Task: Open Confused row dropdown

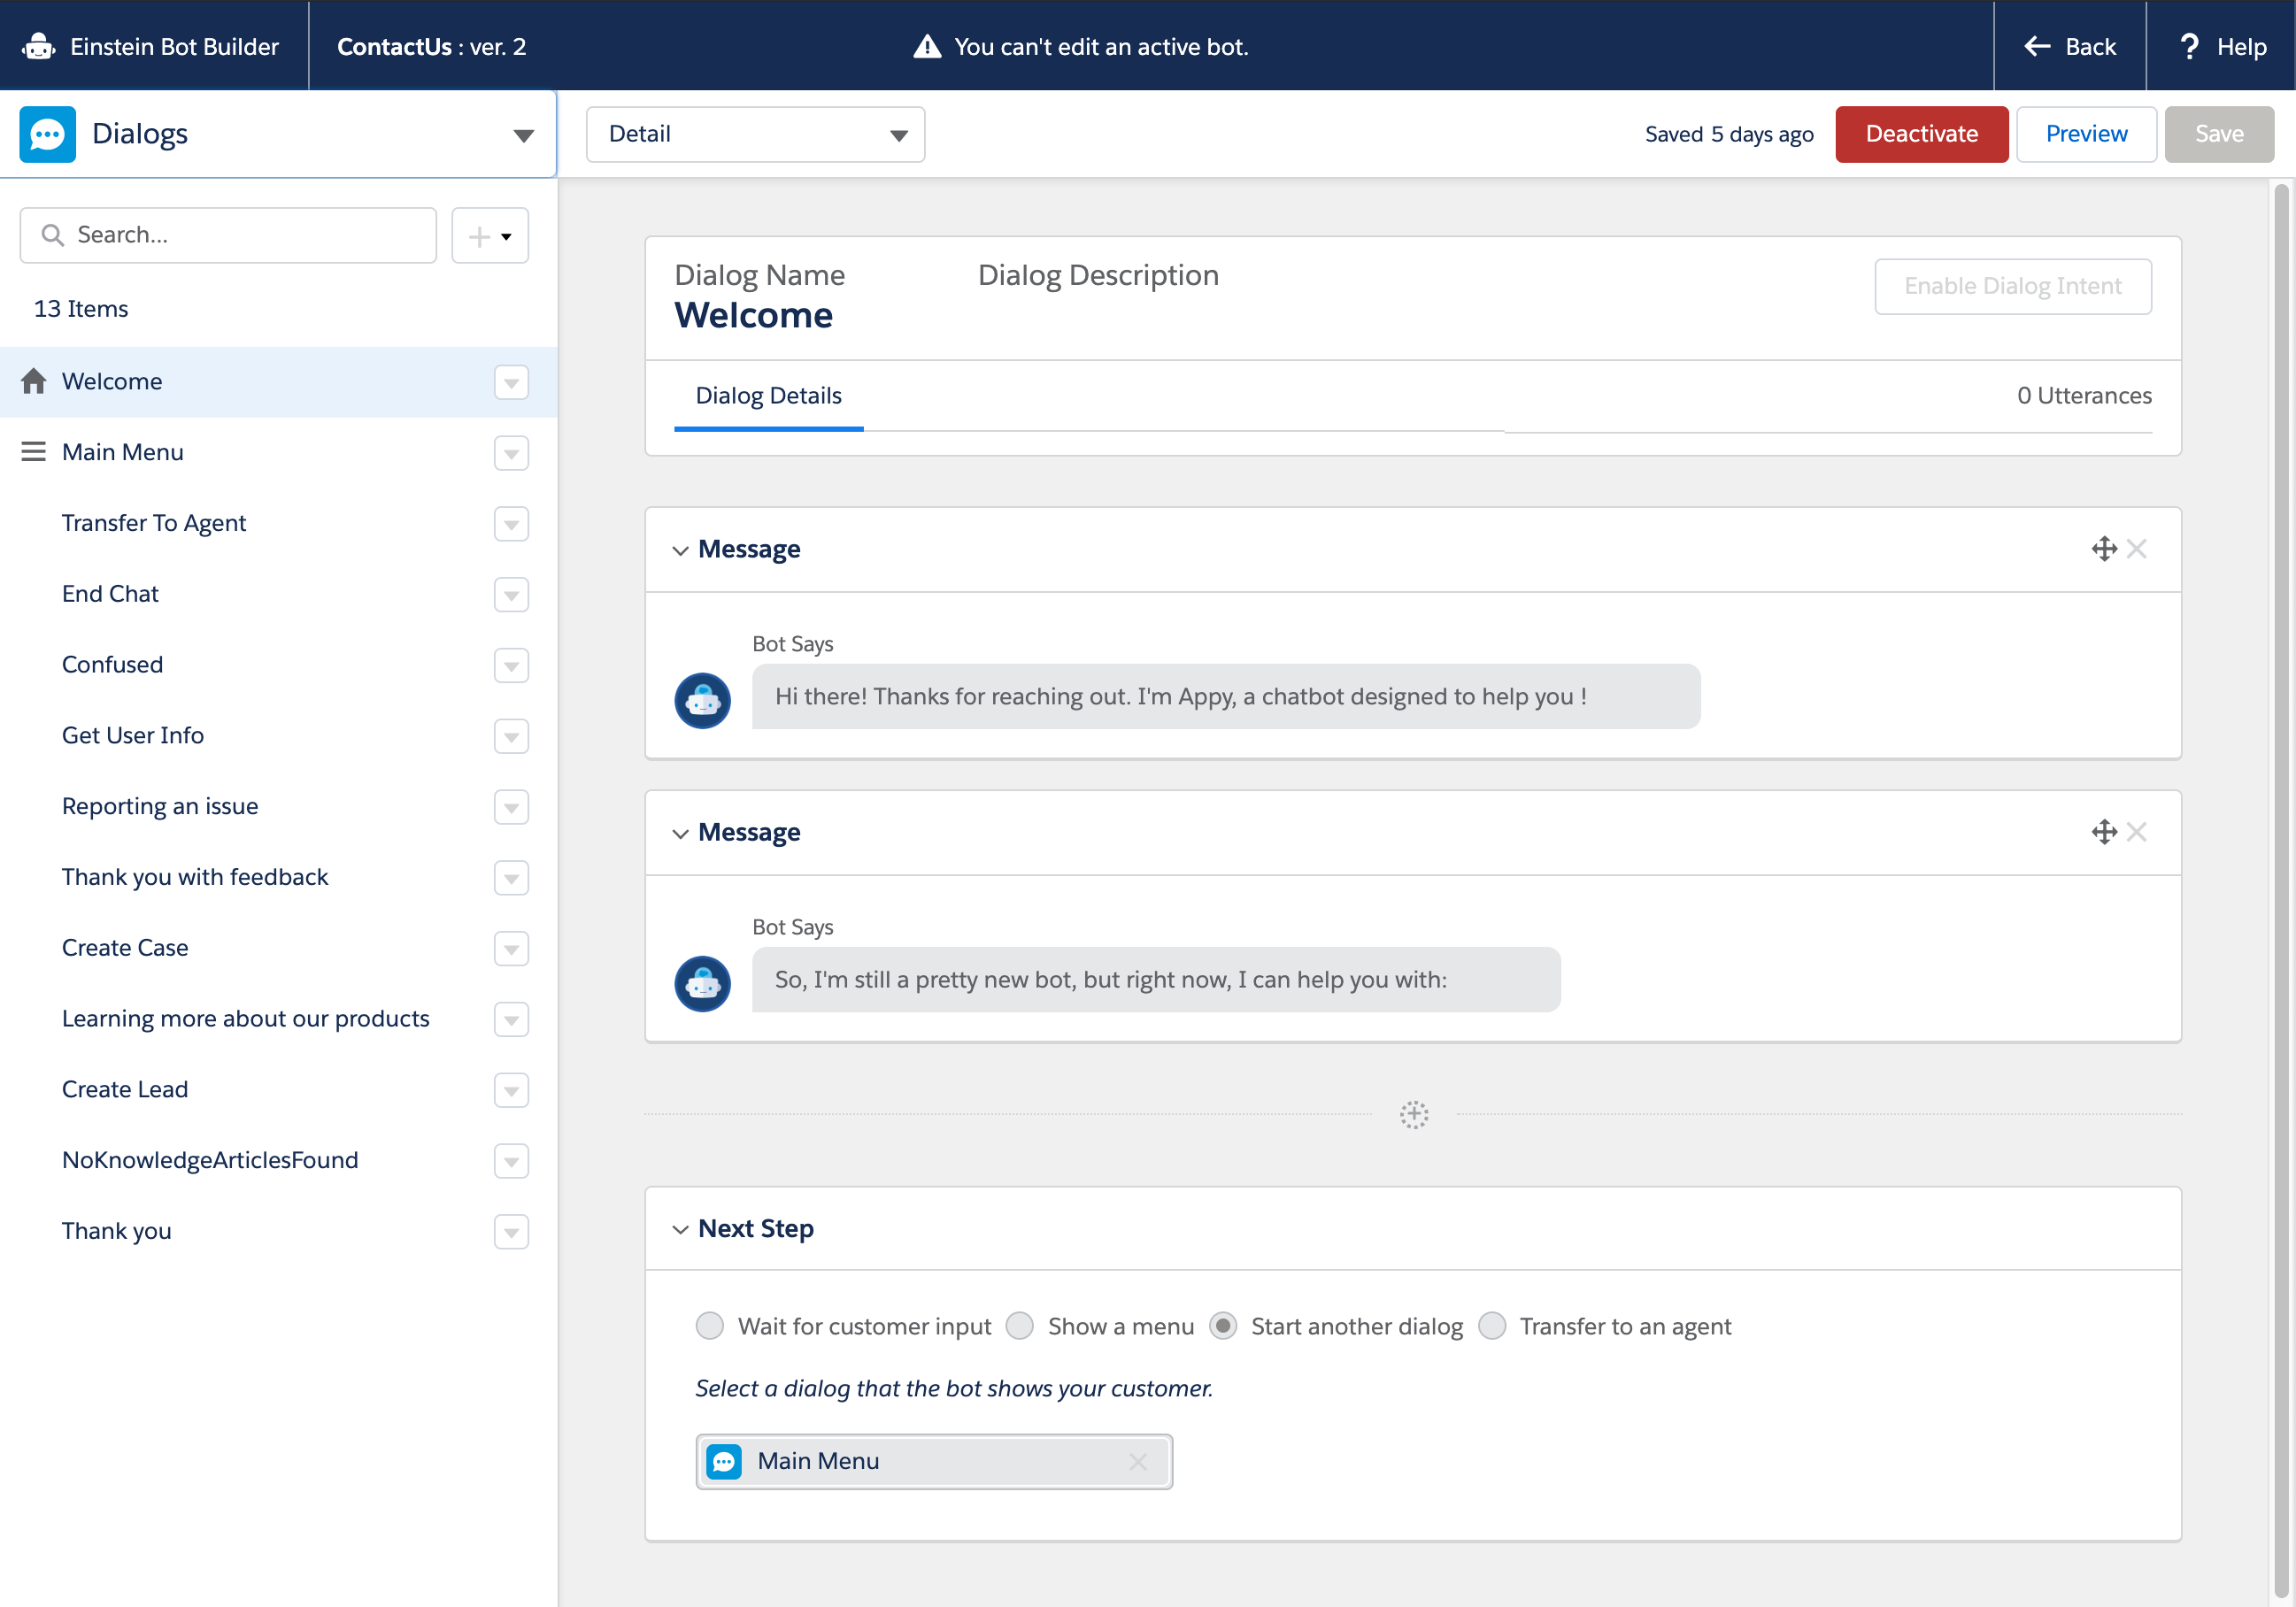Action: tap(511, 666)
